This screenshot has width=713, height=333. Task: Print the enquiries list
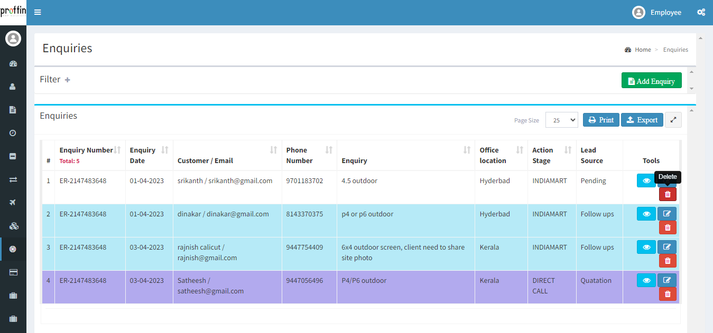601,120
